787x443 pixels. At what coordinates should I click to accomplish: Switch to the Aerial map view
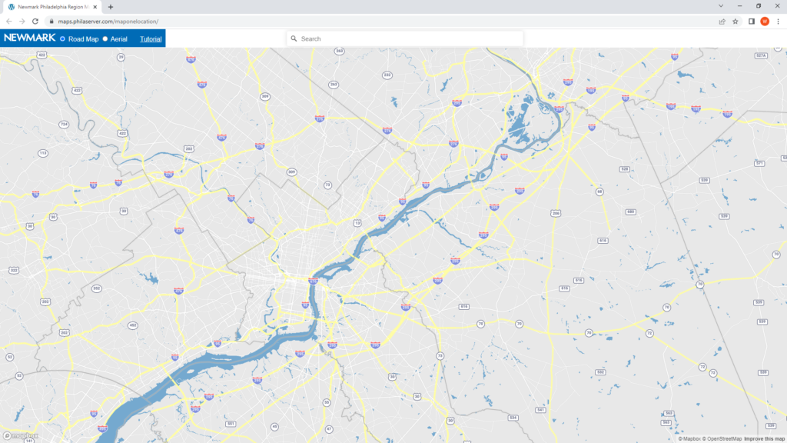tap(105, 38)
